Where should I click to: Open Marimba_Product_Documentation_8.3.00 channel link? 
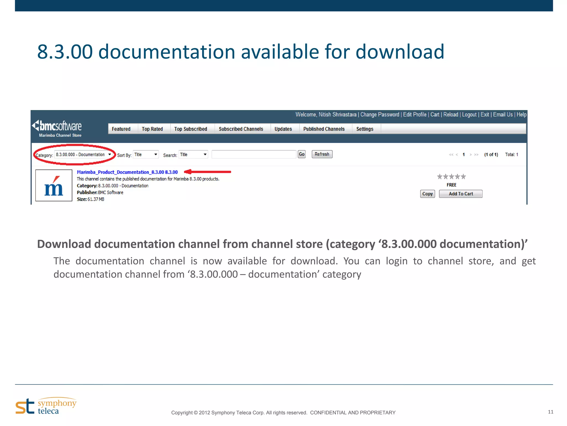point(127,172)
